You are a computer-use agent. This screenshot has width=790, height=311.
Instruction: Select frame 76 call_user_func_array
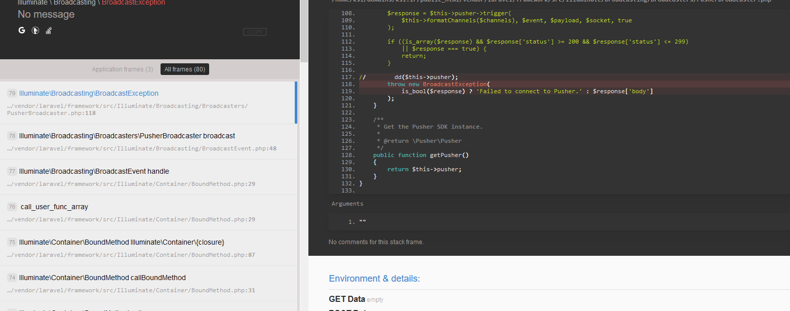148,213
